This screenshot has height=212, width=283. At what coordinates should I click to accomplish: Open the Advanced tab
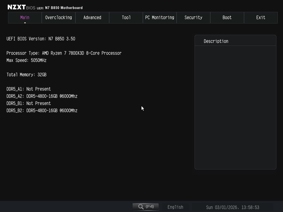coord(92,17)
